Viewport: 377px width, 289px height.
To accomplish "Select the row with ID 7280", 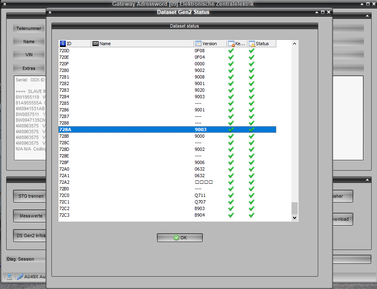I will pyautogui.click(x=167, y=70).
